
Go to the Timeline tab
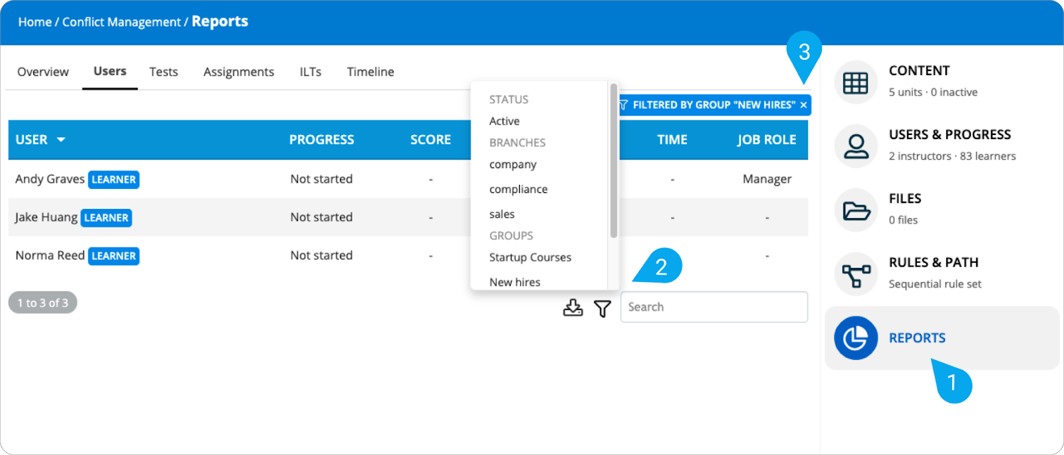tap(370, 72)
